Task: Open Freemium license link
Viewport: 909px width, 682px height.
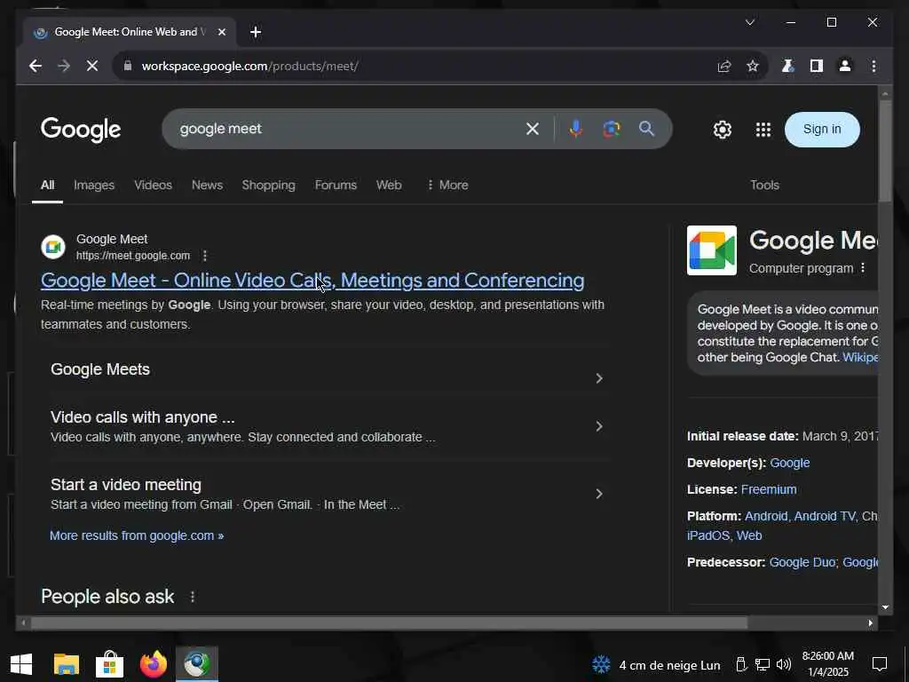Action: pyautogui.click(x=769, y=489)
